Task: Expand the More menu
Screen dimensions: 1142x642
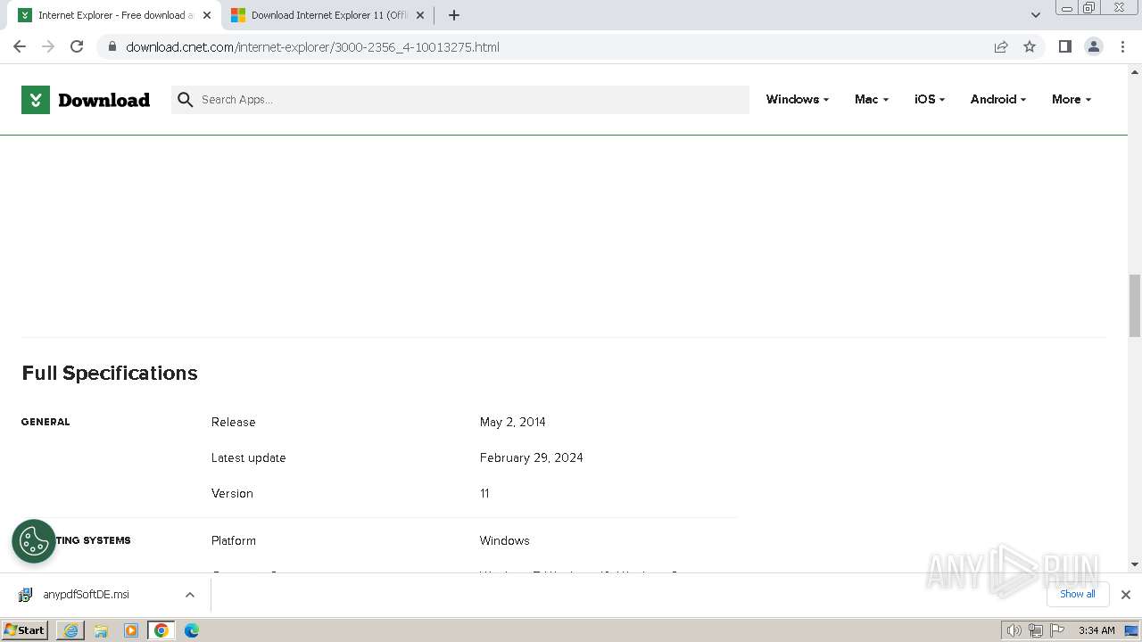Action: pos(1072,99)
